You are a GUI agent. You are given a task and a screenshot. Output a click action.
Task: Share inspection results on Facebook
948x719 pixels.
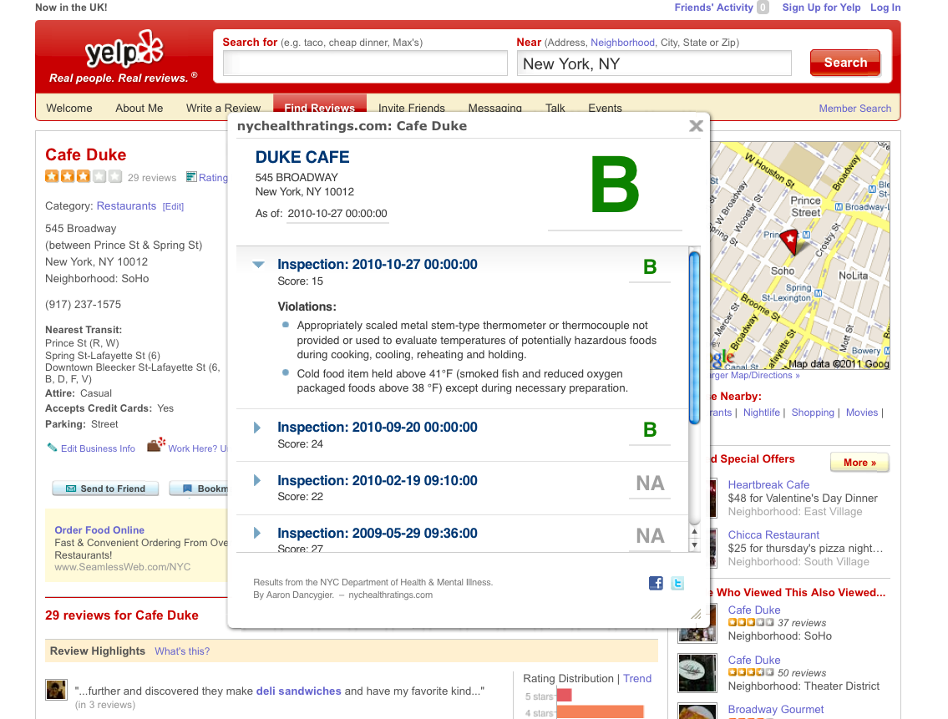[656, 583]
